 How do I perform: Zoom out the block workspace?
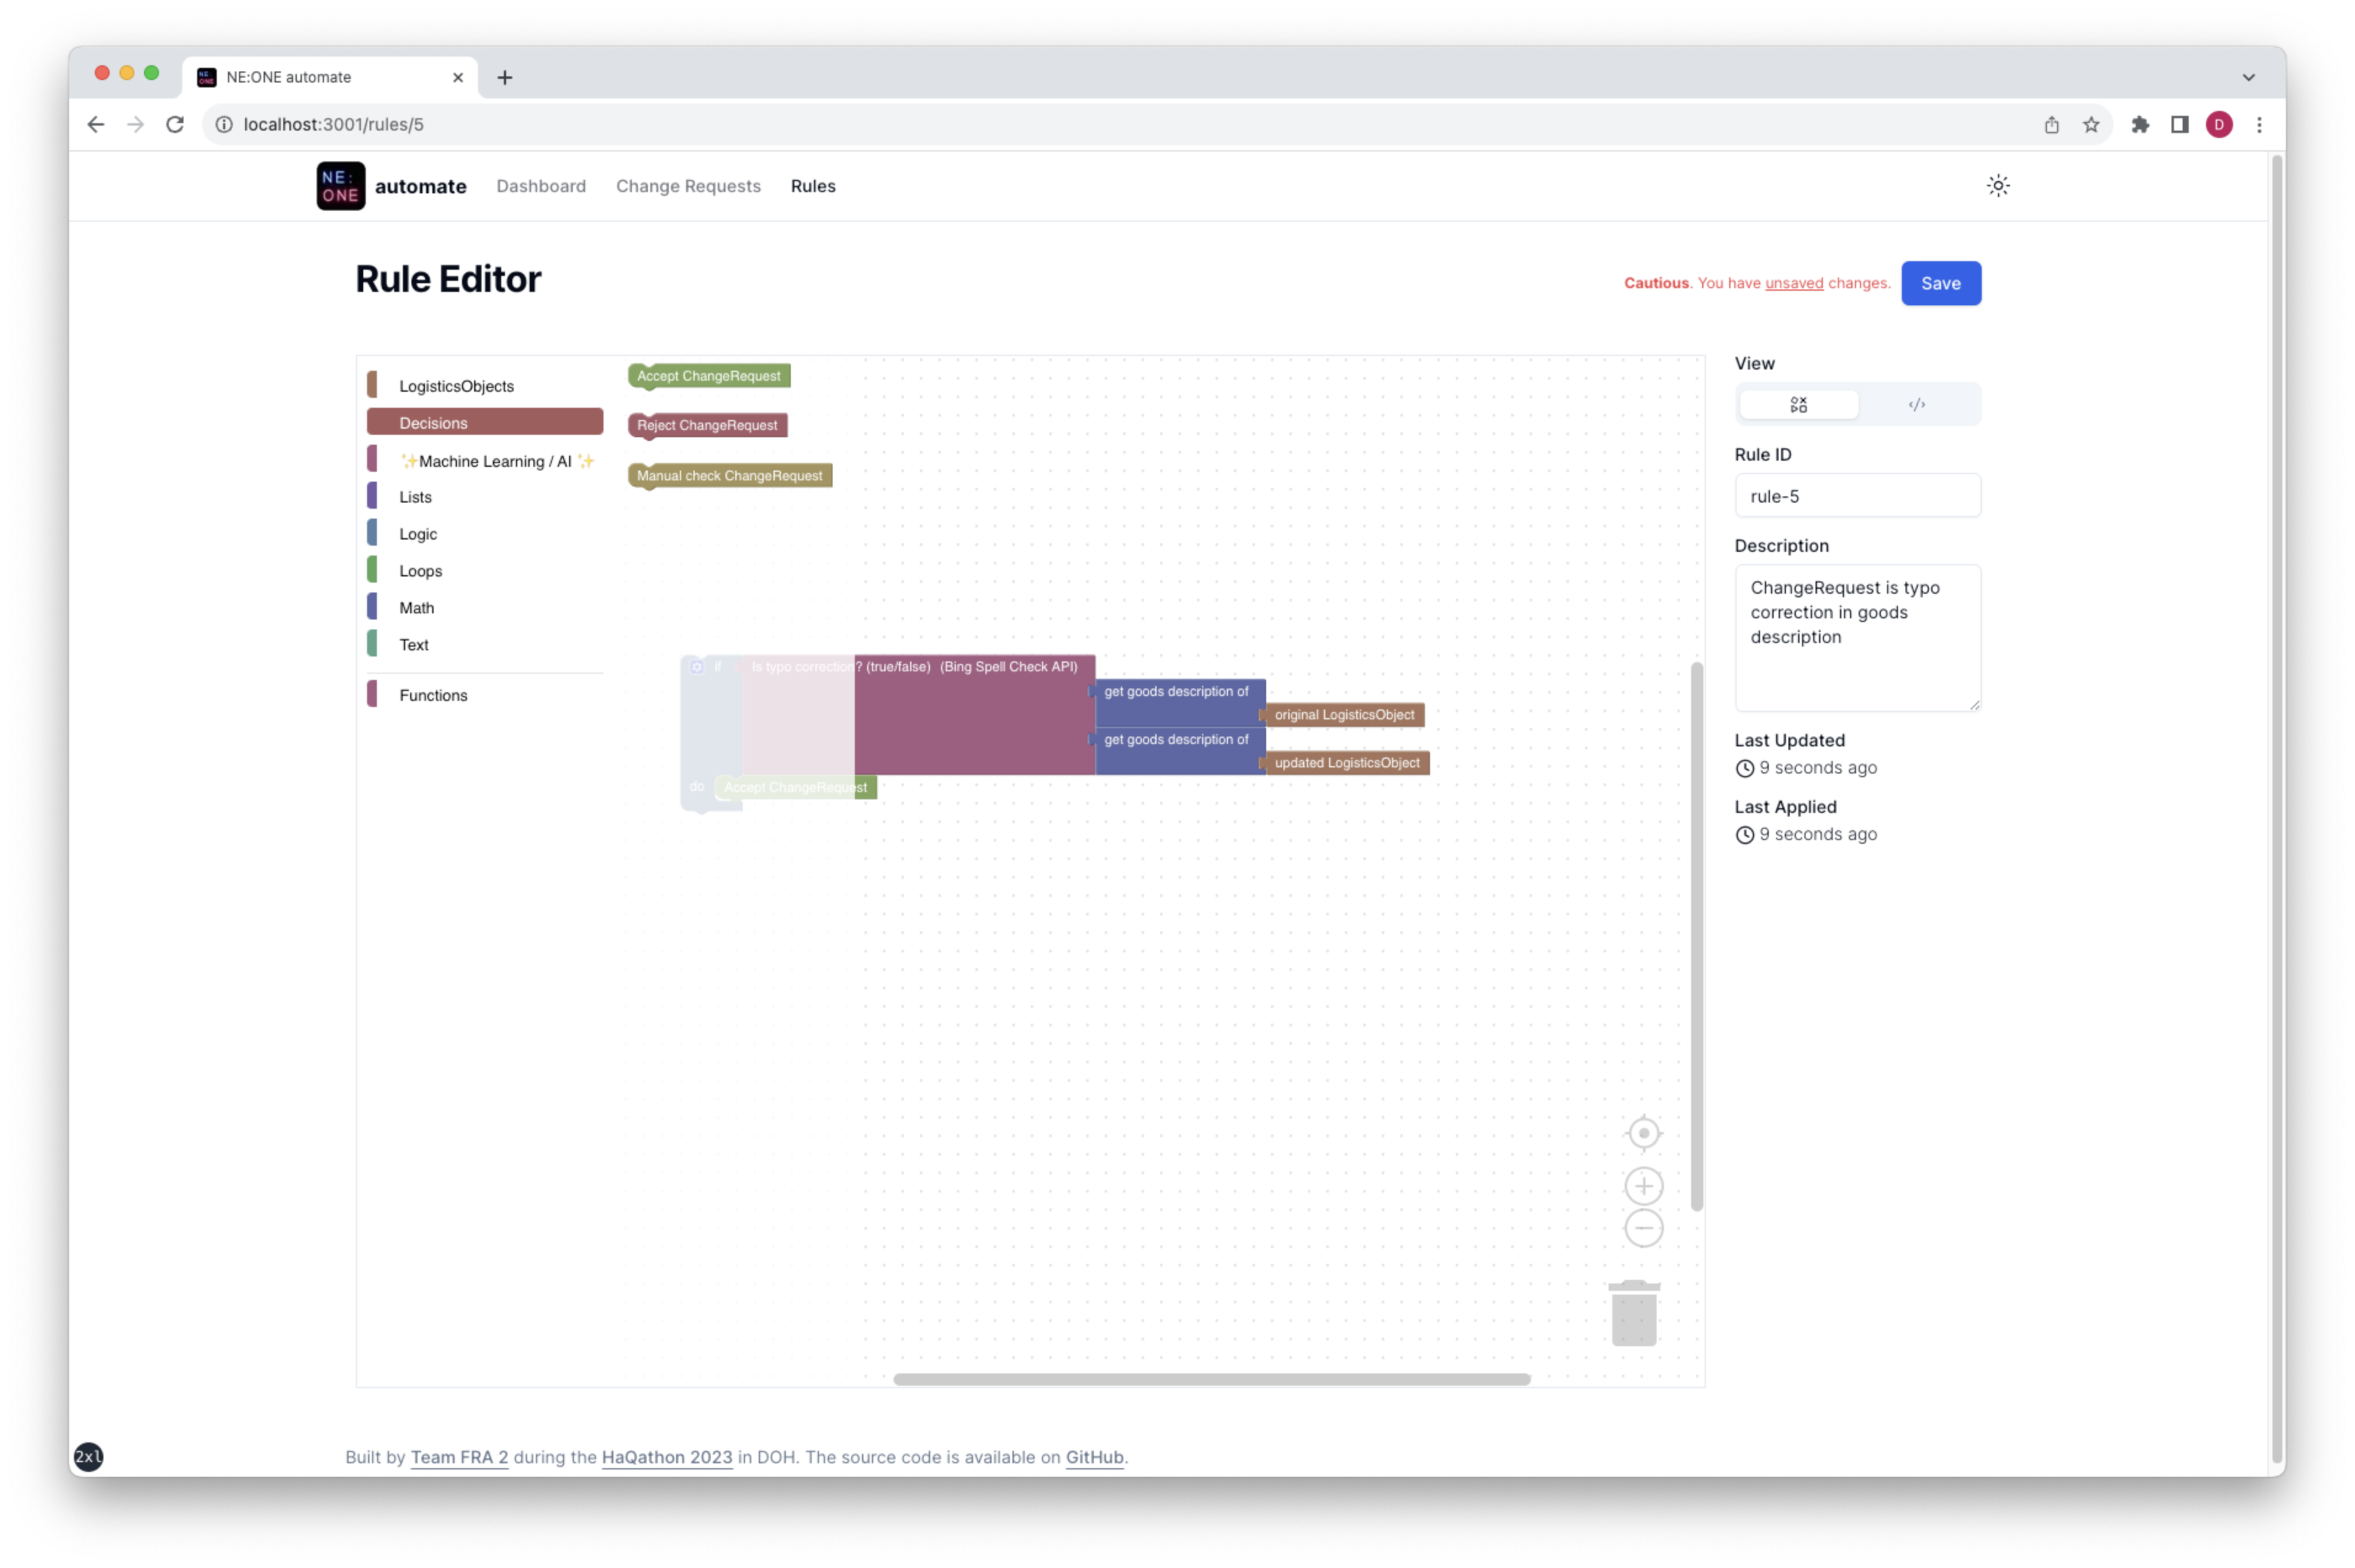coord(1643,1228)
